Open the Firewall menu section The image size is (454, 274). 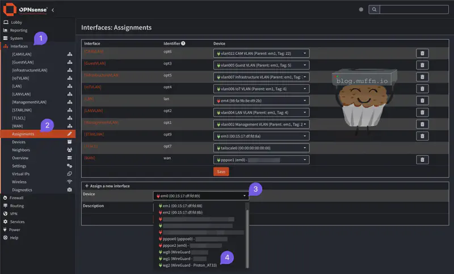(x=17, y=198)
